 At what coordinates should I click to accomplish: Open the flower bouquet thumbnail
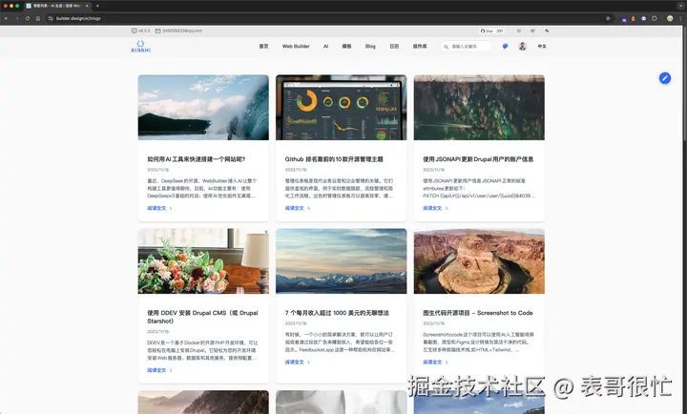coord(203,261)
